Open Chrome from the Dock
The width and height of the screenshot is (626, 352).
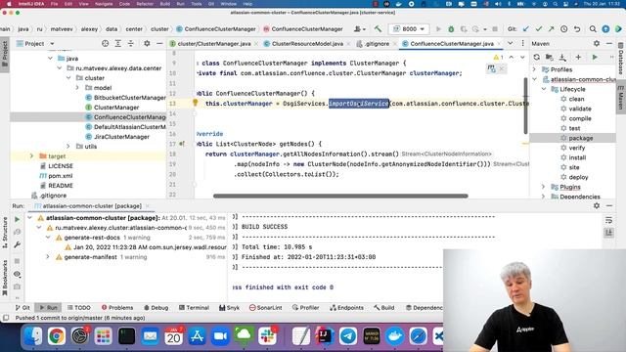click(57, 336)
